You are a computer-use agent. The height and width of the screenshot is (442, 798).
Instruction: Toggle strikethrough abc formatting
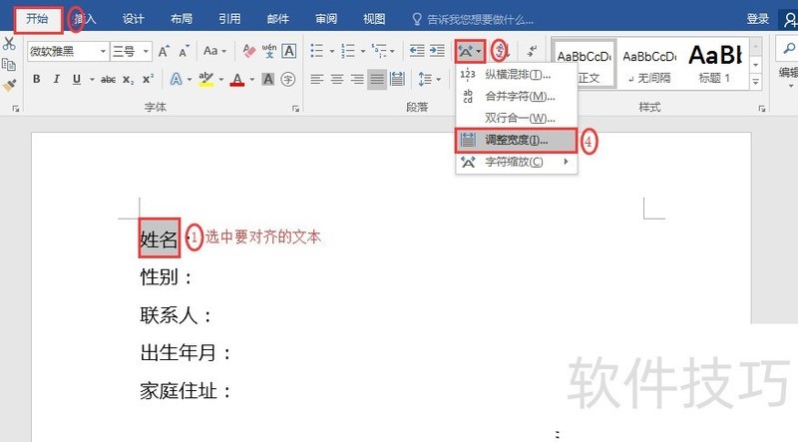point(108,80)
